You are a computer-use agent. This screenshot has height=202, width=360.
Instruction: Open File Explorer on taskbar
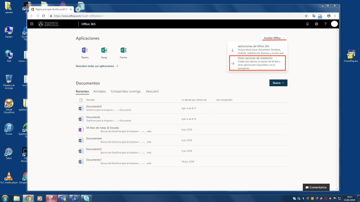pos(16,198)
